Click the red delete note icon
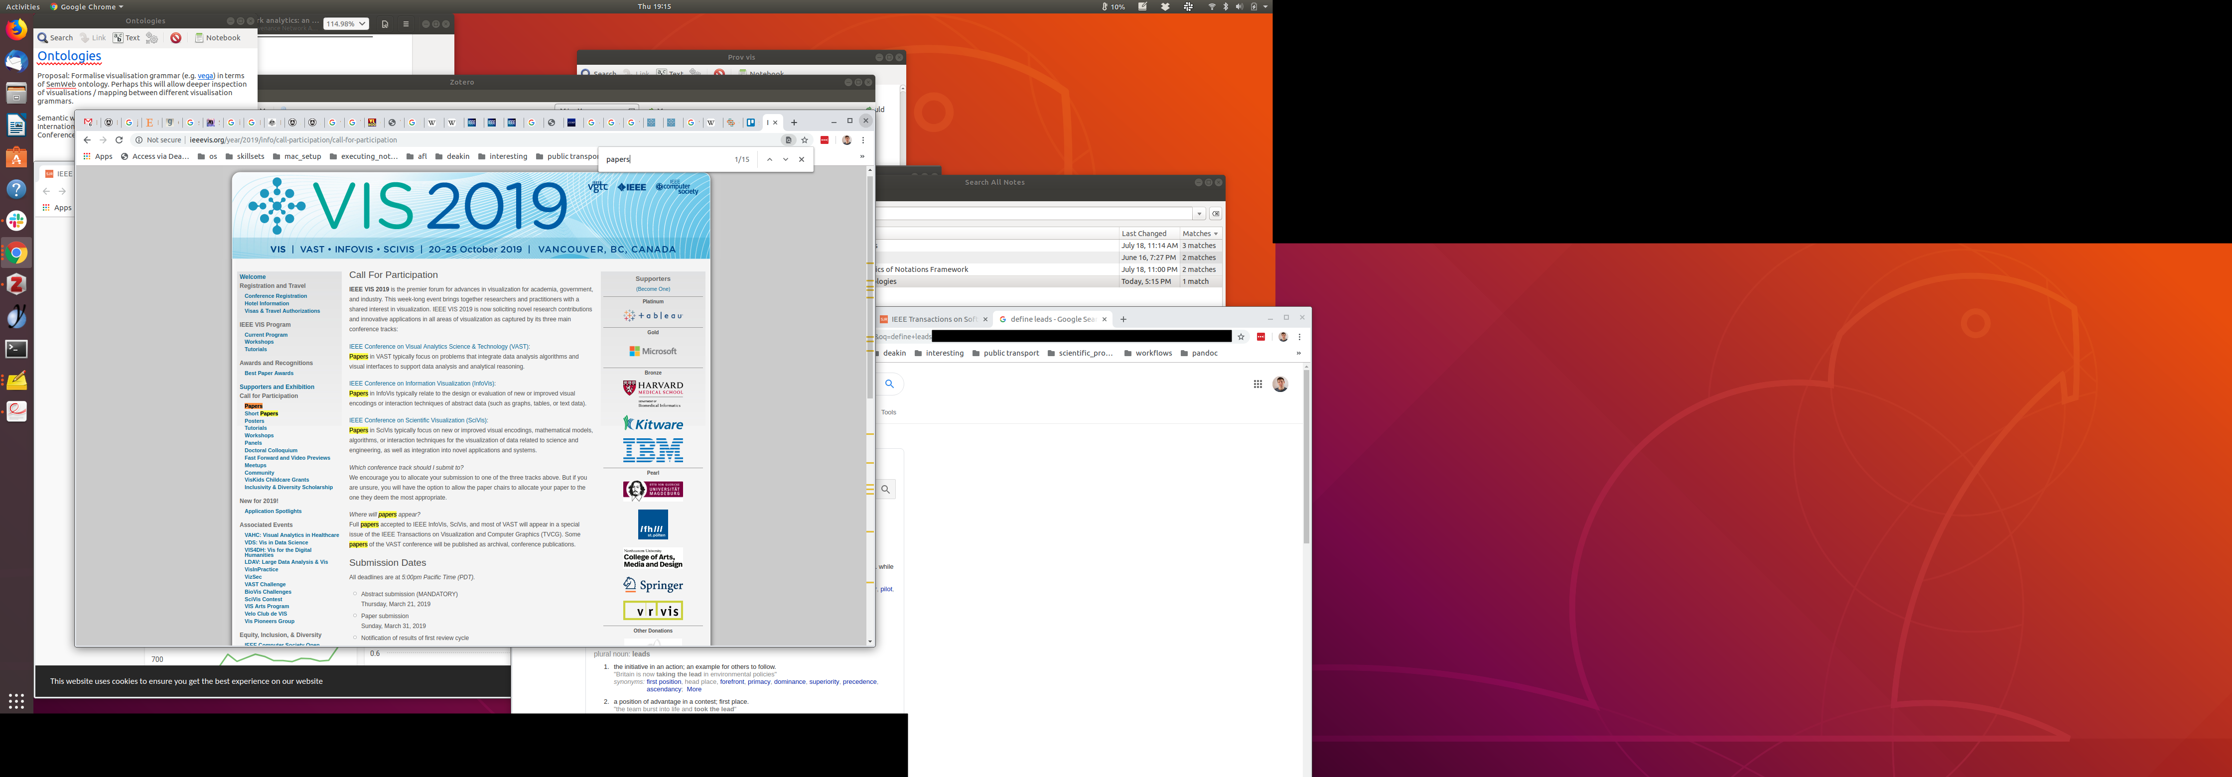 pos(176,38)
